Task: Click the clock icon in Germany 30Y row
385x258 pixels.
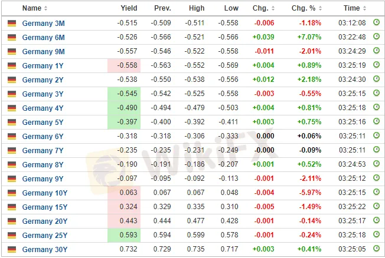Action: (376, 249)
